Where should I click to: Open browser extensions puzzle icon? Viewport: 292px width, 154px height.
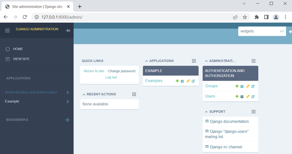pos(257,17)
